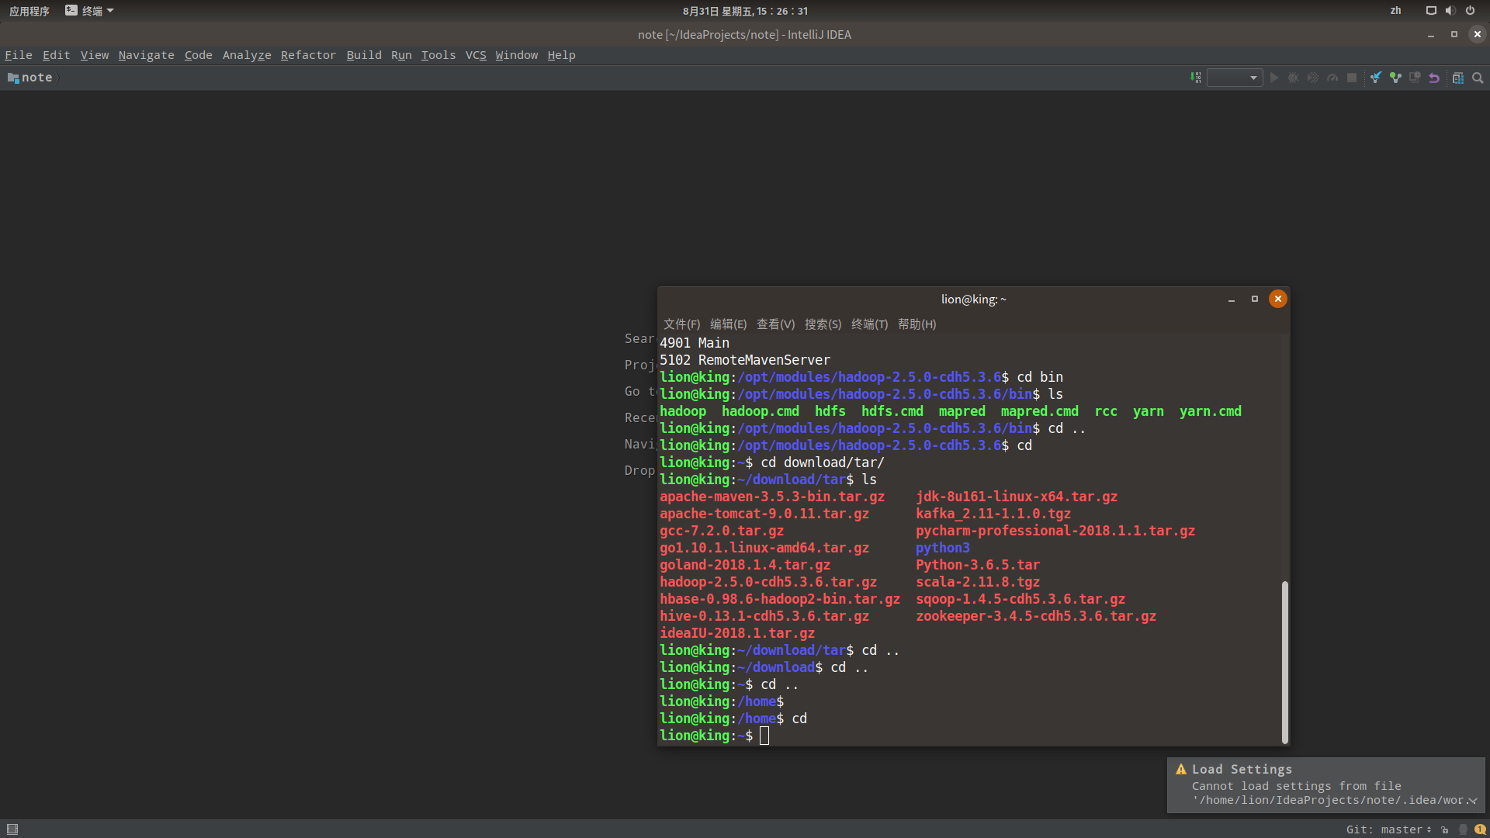Click kafka_2.11-1.1.0.tgz in terminal output

click(993, 514)
